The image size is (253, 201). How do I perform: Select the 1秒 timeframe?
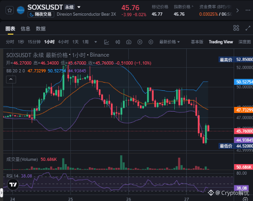coord(21,42)
